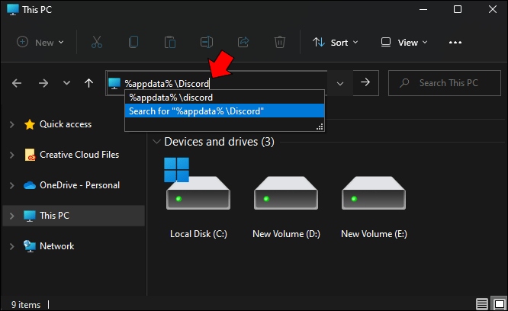508x311 pixels.
Task: Open the View options dropdown
Action: point(404,43)
